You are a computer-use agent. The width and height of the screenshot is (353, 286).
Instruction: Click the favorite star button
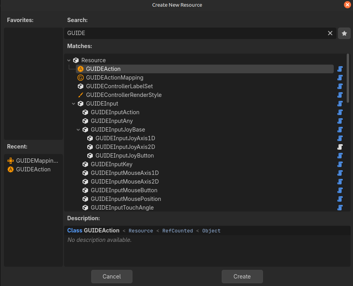344,33
